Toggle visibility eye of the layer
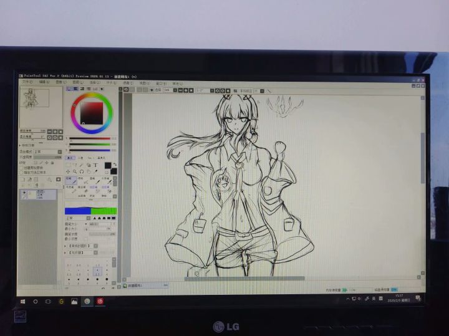Viewport: 449px width, 336px height. coord(24,193)
